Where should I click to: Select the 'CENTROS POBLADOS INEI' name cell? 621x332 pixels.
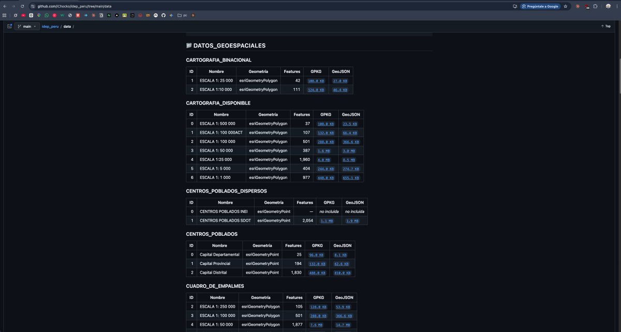[x=225, y=212]
